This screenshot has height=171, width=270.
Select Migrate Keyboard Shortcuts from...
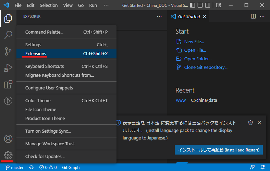pyautogui.click(x=66, y=75)
